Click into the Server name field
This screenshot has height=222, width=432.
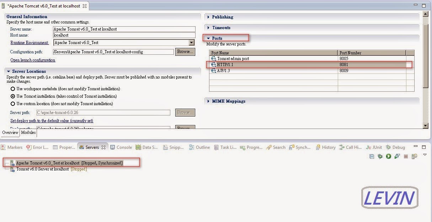124,29
